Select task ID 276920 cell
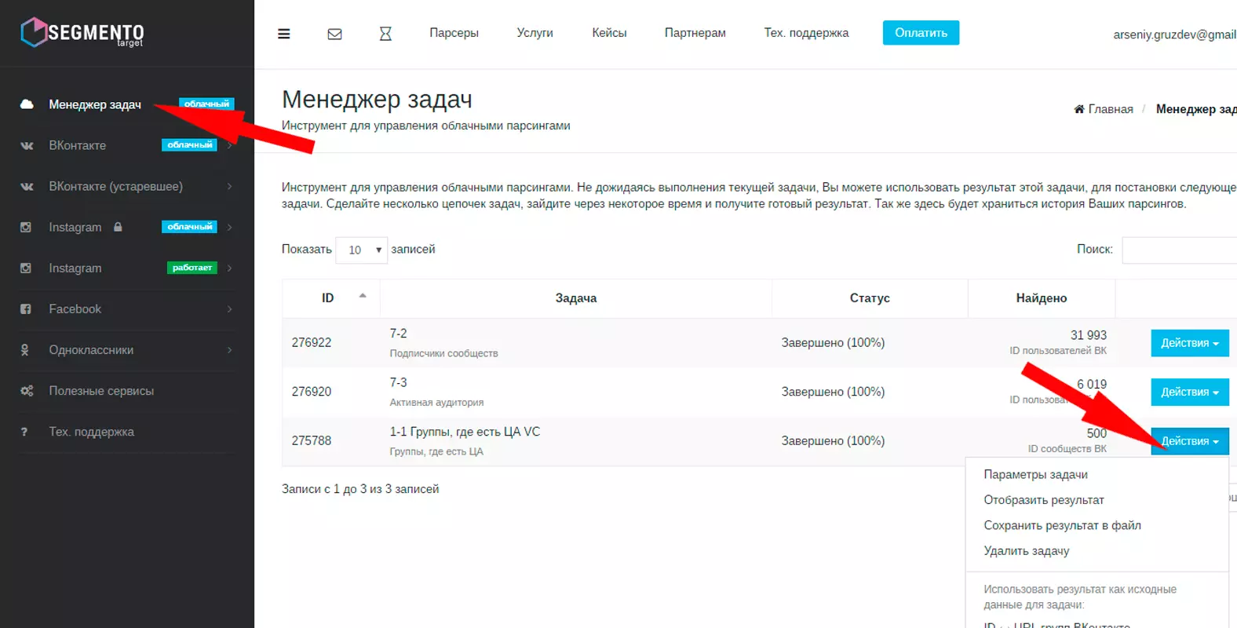The image size is (1237, 628). click(312, 392)
